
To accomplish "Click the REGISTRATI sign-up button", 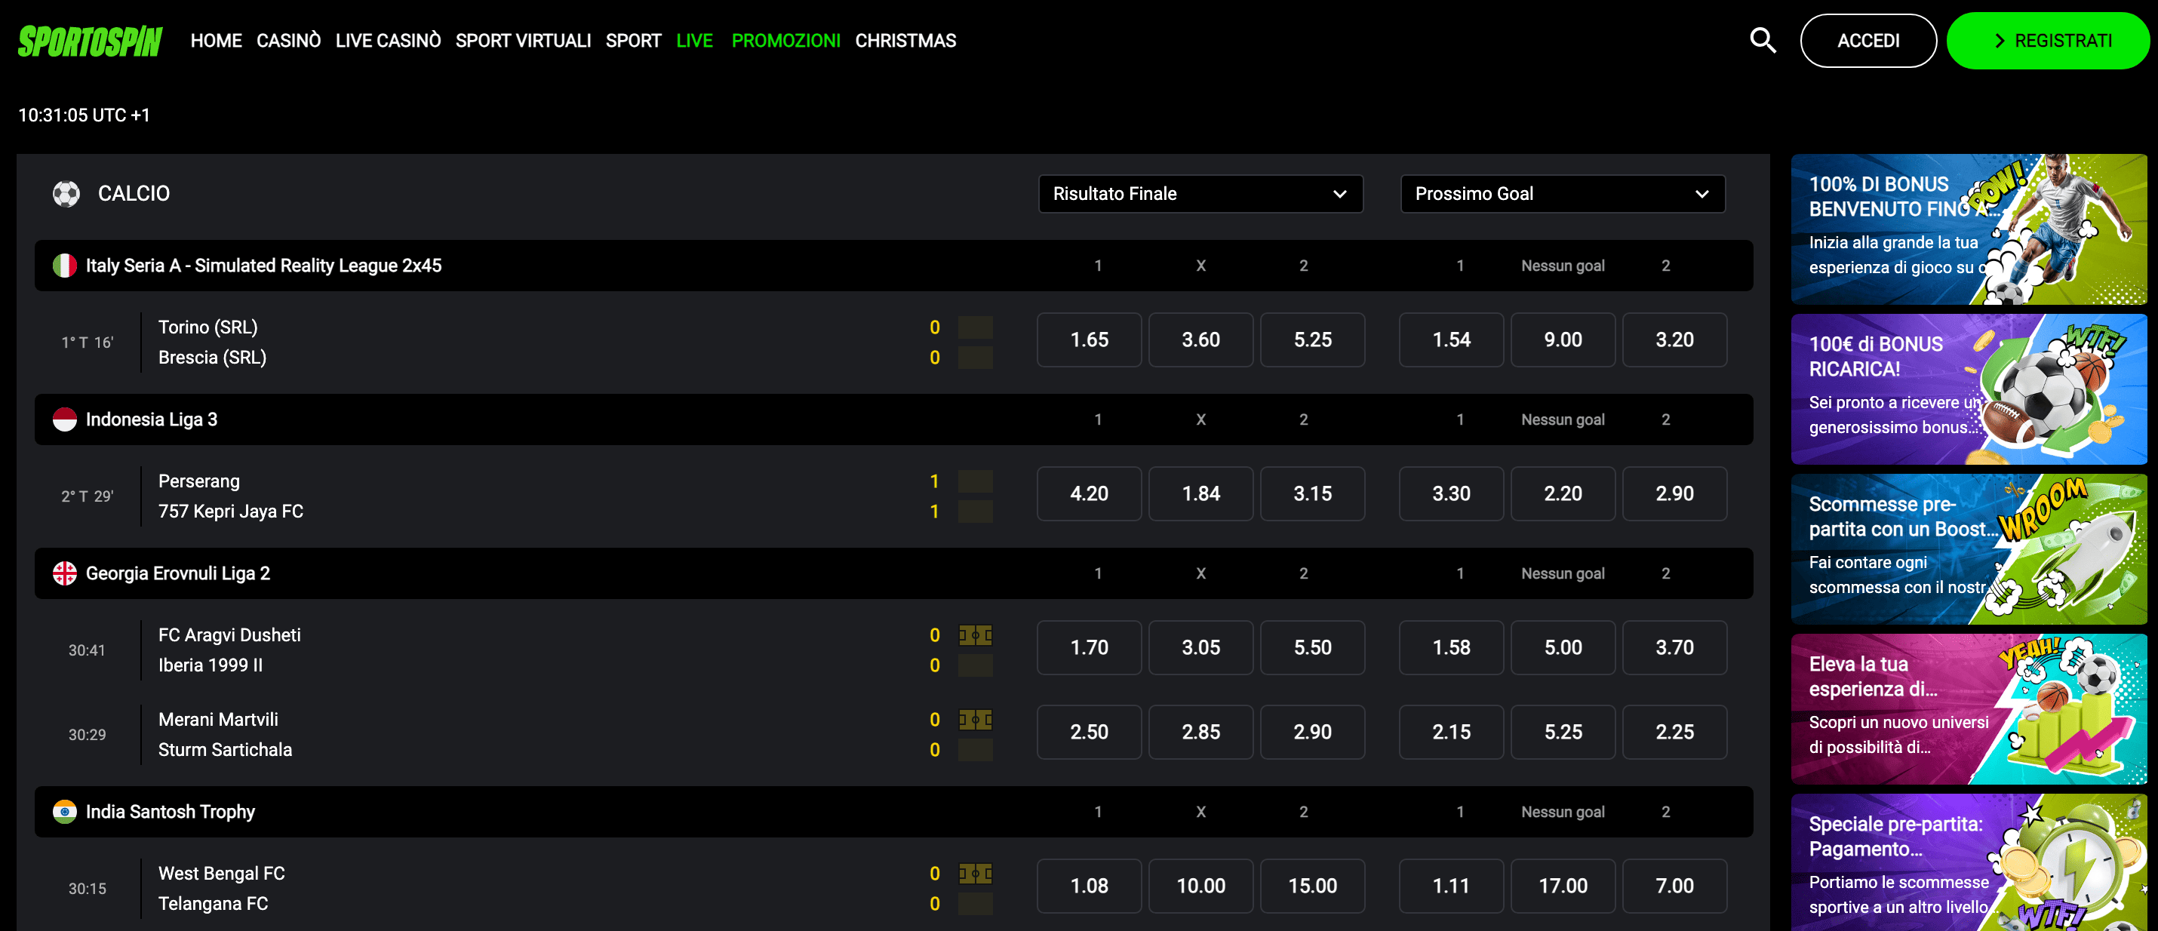I will [2047, 40].
